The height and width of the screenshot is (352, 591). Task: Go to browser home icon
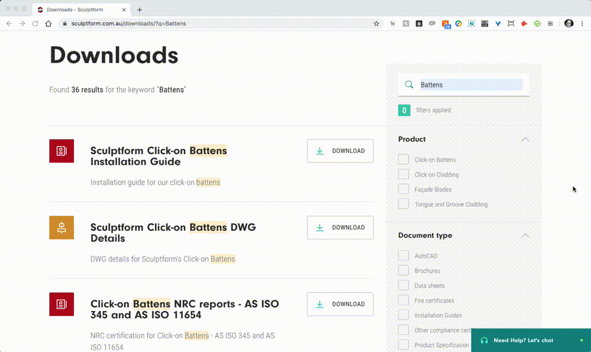(48, 24)
